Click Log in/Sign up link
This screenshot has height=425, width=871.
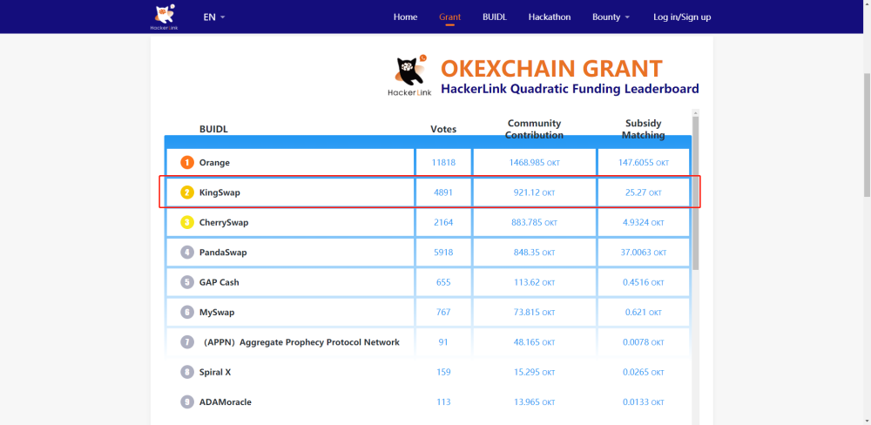click(x=682, y=17)
